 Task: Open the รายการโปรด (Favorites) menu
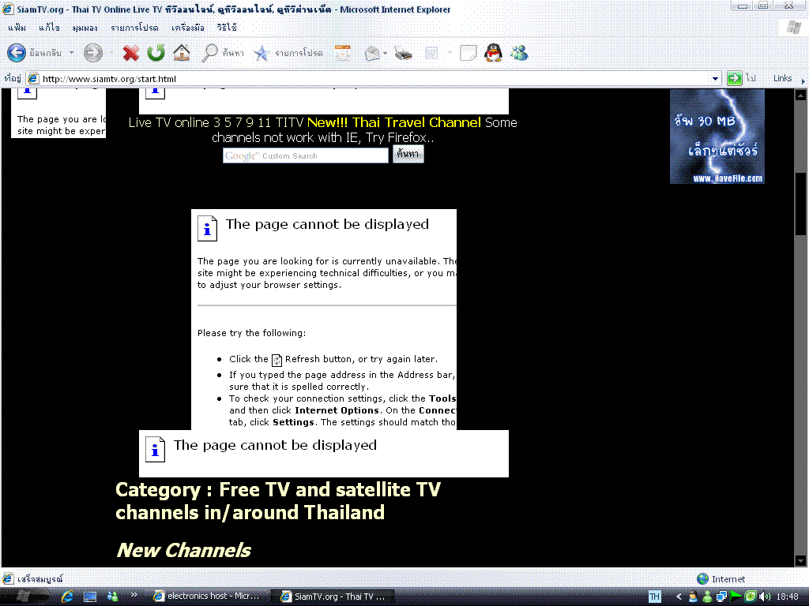[134, 28]
